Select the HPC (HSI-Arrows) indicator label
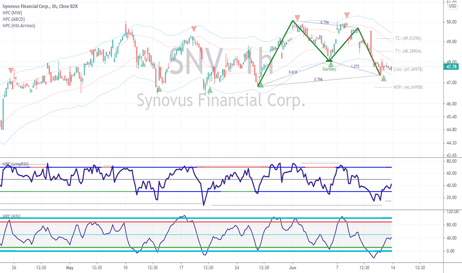This screenshot has height=273, width=462. click(19, 26)
